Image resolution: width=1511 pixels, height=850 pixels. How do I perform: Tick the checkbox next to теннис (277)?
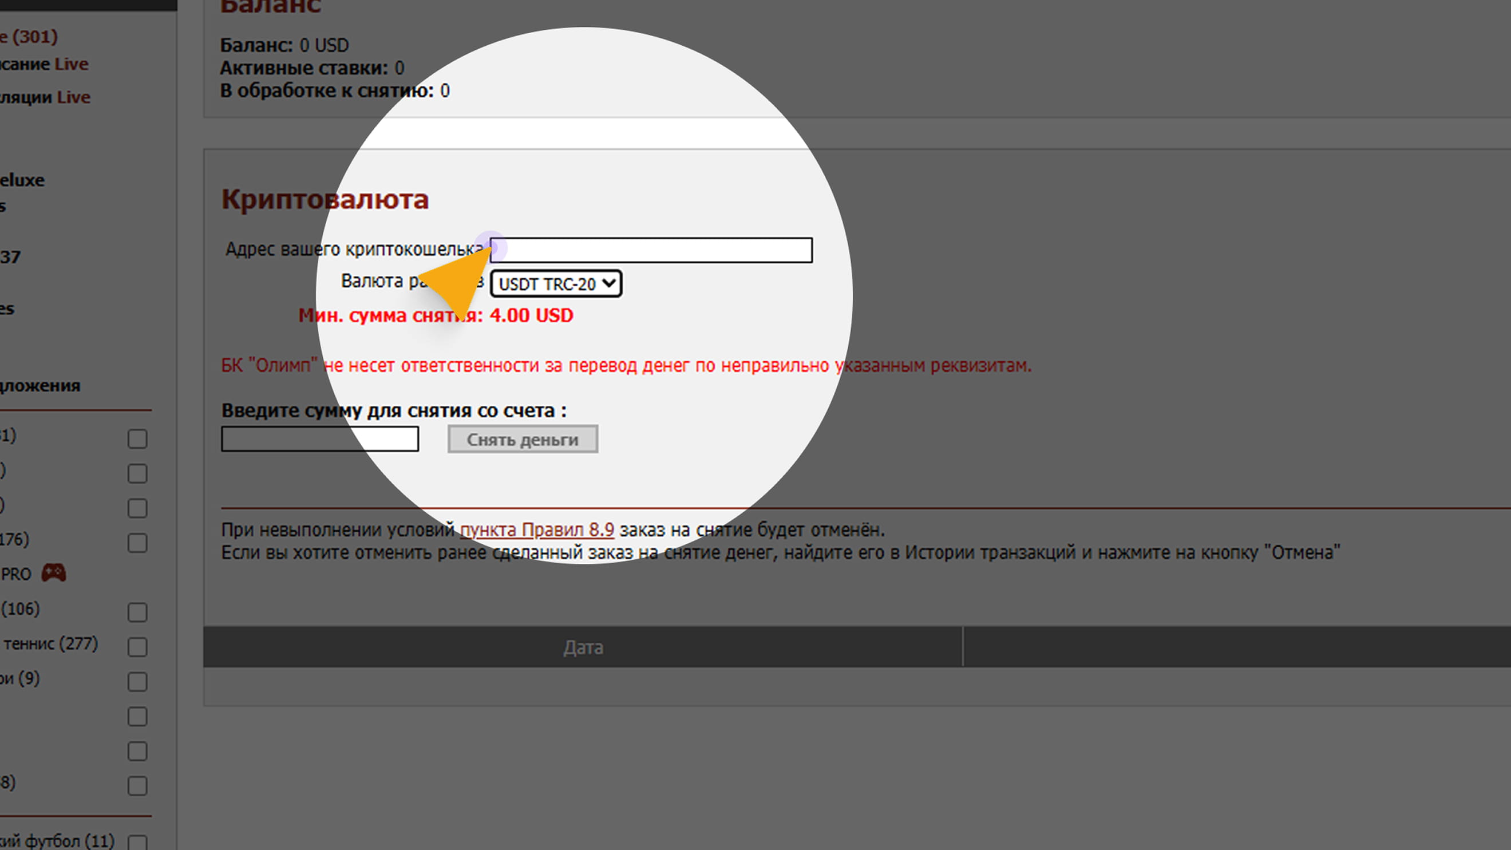(137, 647)
